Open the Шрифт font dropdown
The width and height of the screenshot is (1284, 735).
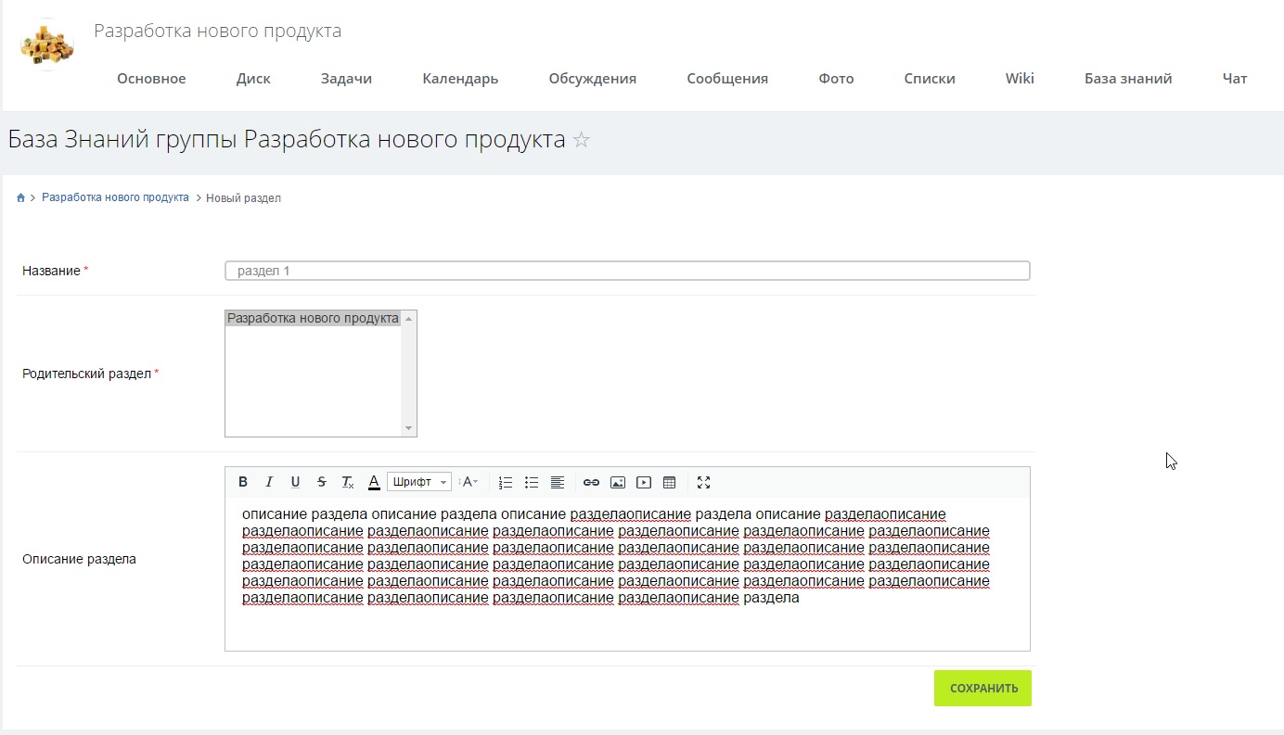point(419,482)
